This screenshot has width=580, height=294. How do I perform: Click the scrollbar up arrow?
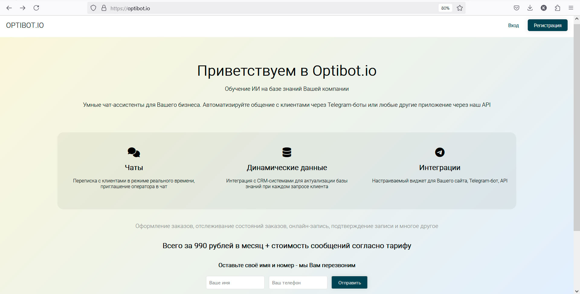(577, 19)
